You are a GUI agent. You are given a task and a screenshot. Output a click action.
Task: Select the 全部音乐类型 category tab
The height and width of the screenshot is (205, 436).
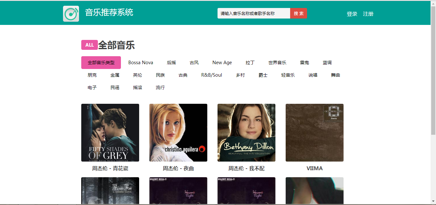tap(101, 63)
